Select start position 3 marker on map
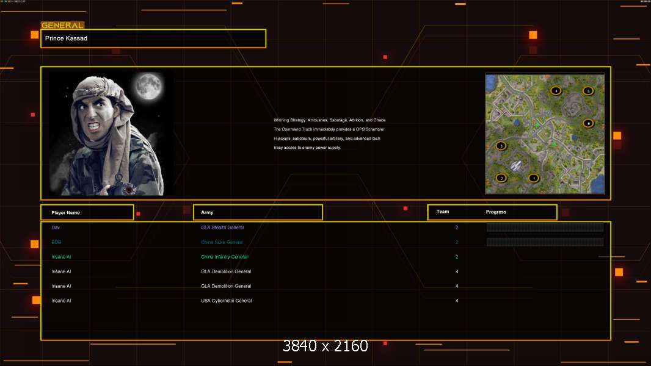 point(501,146)
